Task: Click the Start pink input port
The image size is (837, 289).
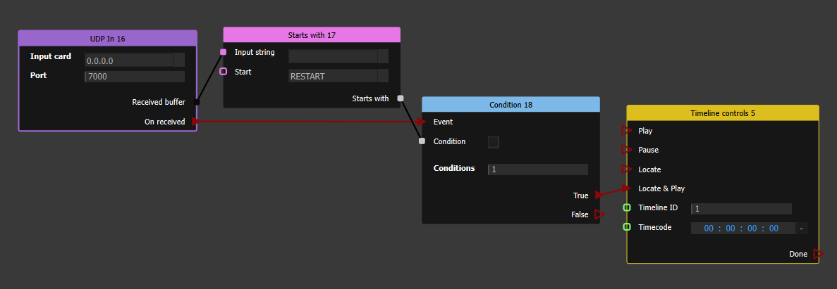Action: (224, 72)
